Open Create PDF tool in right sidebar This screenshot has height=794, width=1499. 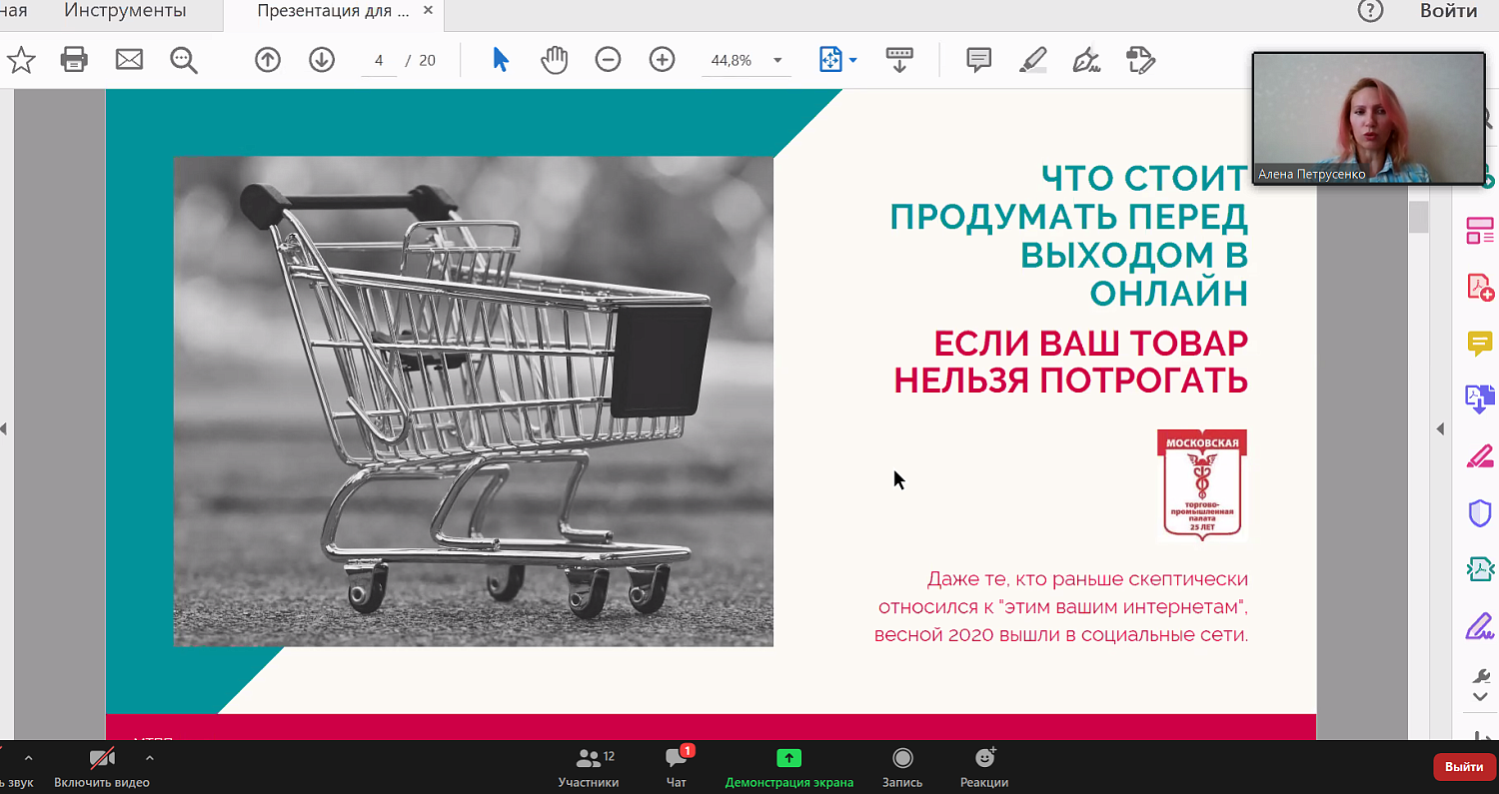pyautogui.click(x=1480, y=287)
